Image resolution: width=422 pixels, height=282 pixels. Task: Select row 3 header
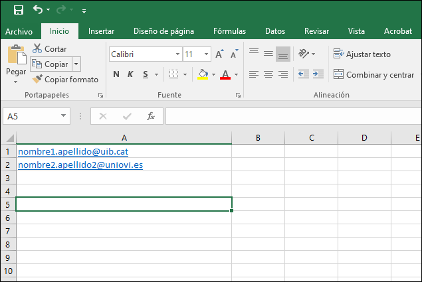point(8,178)
